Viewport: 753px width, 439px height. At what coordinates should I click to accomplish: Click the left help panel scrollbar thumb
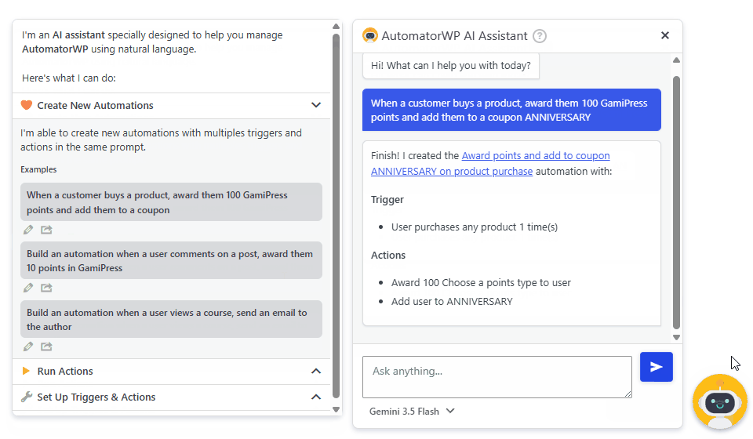[336, 216]
